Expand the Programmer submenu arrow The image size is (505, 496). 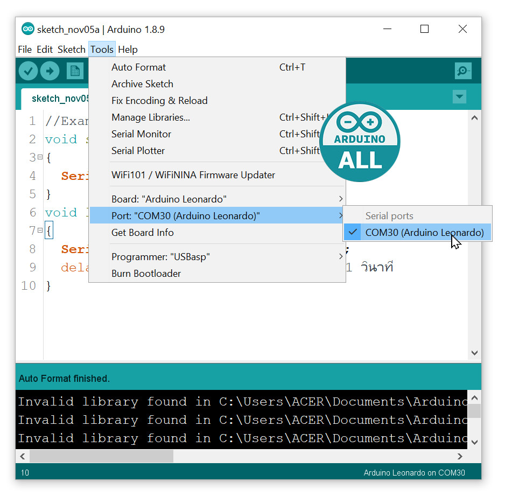pos(340,257)
